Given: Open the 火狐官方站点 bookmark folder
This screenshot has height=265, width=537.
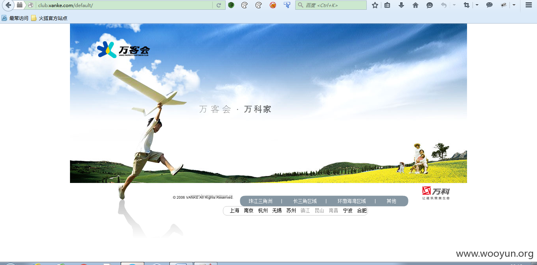Looking at the screenshot, I should point(49,18).
